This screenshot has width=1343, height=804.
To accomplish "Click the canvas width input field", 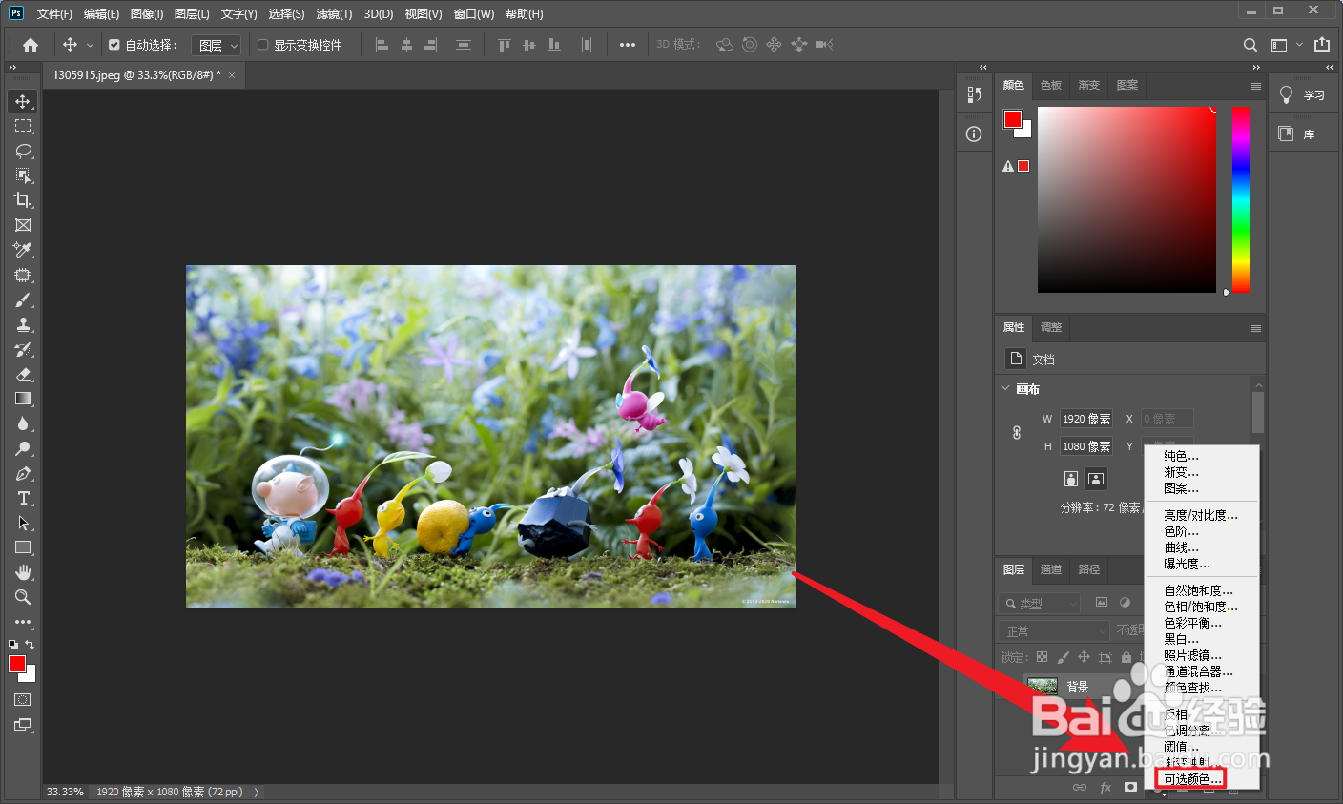I will [x=1085, y=419].
